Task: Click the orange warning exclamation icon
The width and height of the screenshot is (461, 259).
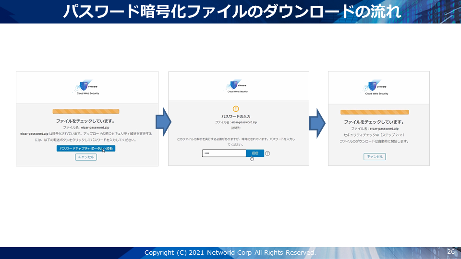Action: (x=236, y=109)
